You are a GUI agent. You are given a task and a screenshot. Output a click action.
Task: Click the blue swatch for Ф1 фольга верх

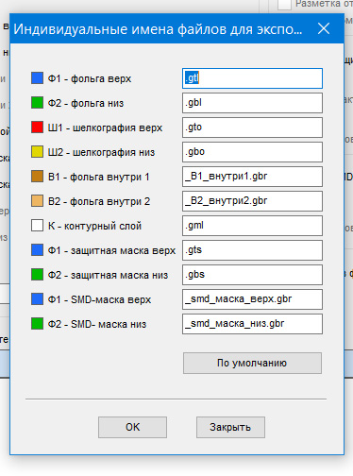point(37,78)
